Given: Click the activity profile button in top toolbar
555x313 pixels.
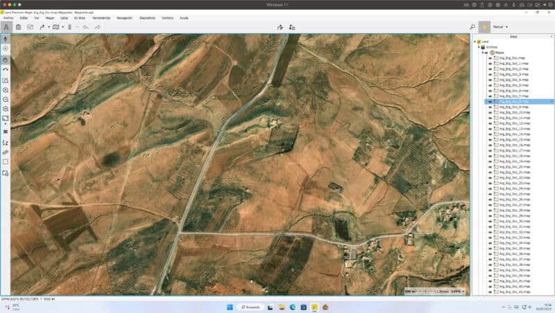Looking at the screenshot, I should (6, 27).
